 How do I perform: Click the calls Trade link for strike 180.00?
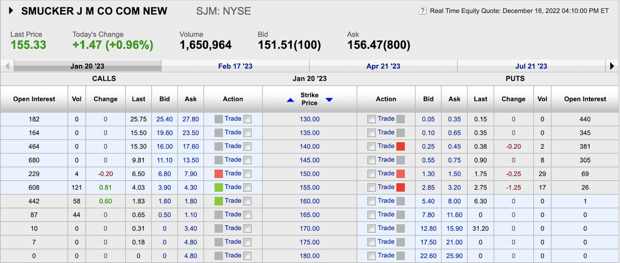click(x=233, y=256)
